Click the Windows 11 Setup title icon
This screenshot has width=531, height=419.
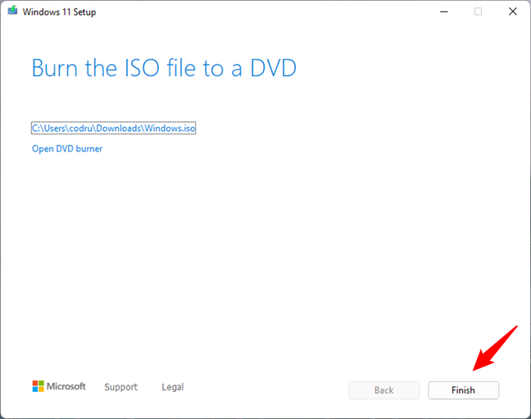point(12,11)
